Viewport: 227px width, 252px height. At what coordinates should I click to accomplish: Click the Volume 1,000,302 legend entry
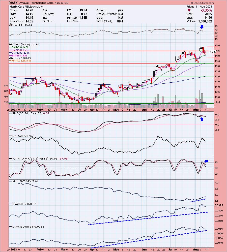tap(21, 58)
